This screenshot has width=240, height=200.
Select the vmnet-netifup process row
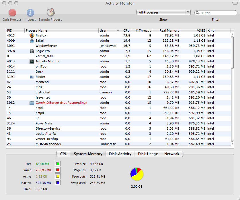point(118,139)
